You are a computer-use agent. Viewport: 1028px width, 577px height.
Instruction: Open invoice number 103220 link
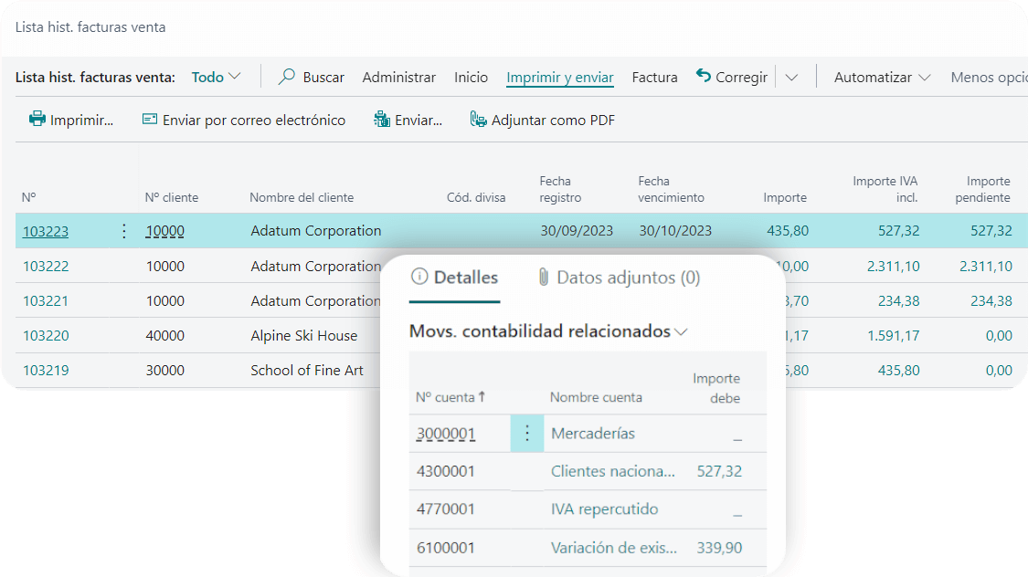point(46,335)
